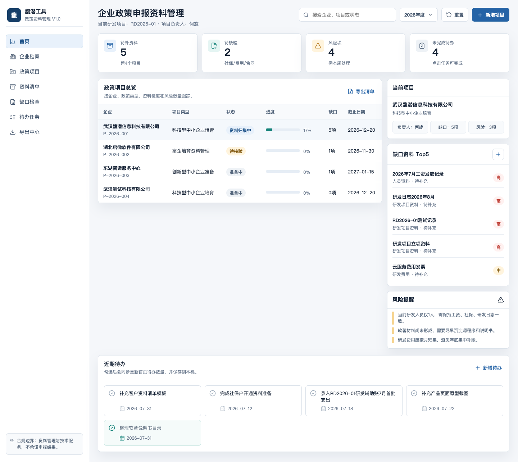Click 高 priority badge for 研发项目立项资料
Image resolution: width=518 pixels, height=462 pixels.
pyautogui.click(x=499, y=248)
